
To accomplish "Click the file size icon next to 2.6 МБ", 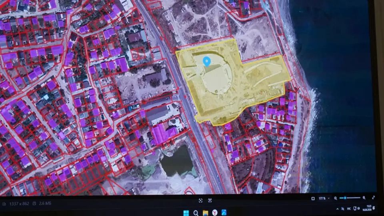I will pyautogui.click(x=34, y=204).
